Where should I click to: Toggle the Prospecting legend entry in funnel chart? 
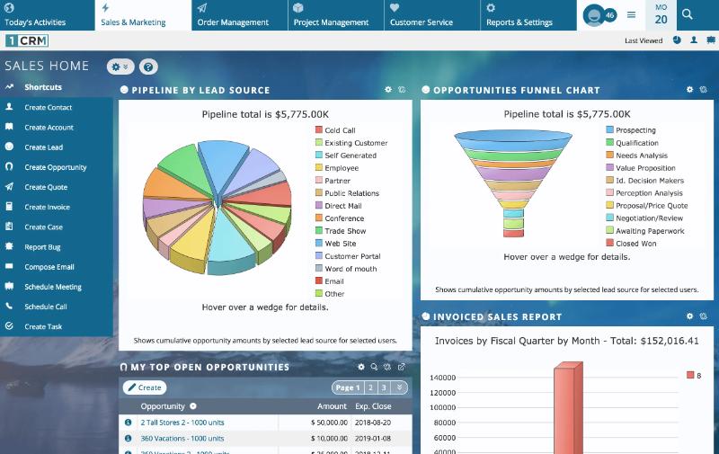[610, 130]
